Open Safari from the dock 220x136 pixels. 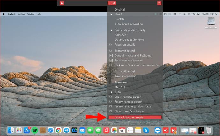(50, 130)
